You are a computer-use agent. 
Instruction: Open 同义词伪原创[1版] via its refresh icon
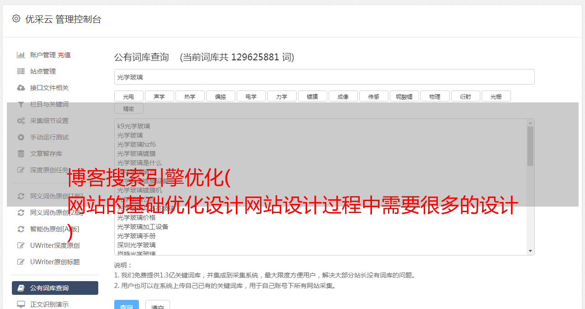point(21,196)
